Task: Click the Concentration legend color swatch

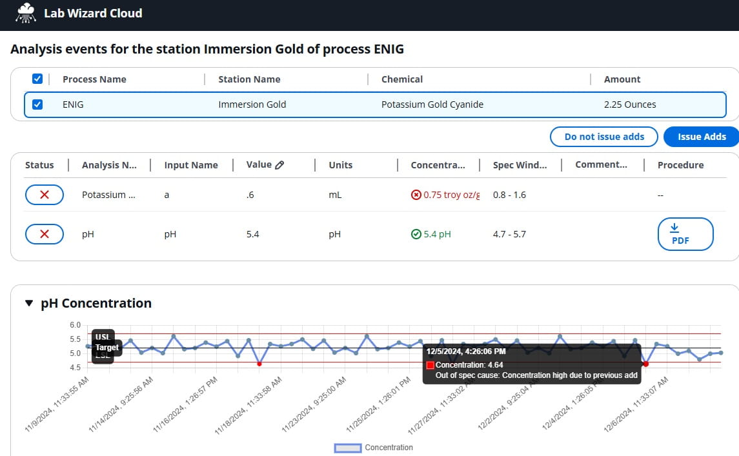Action: coord(348,448)
